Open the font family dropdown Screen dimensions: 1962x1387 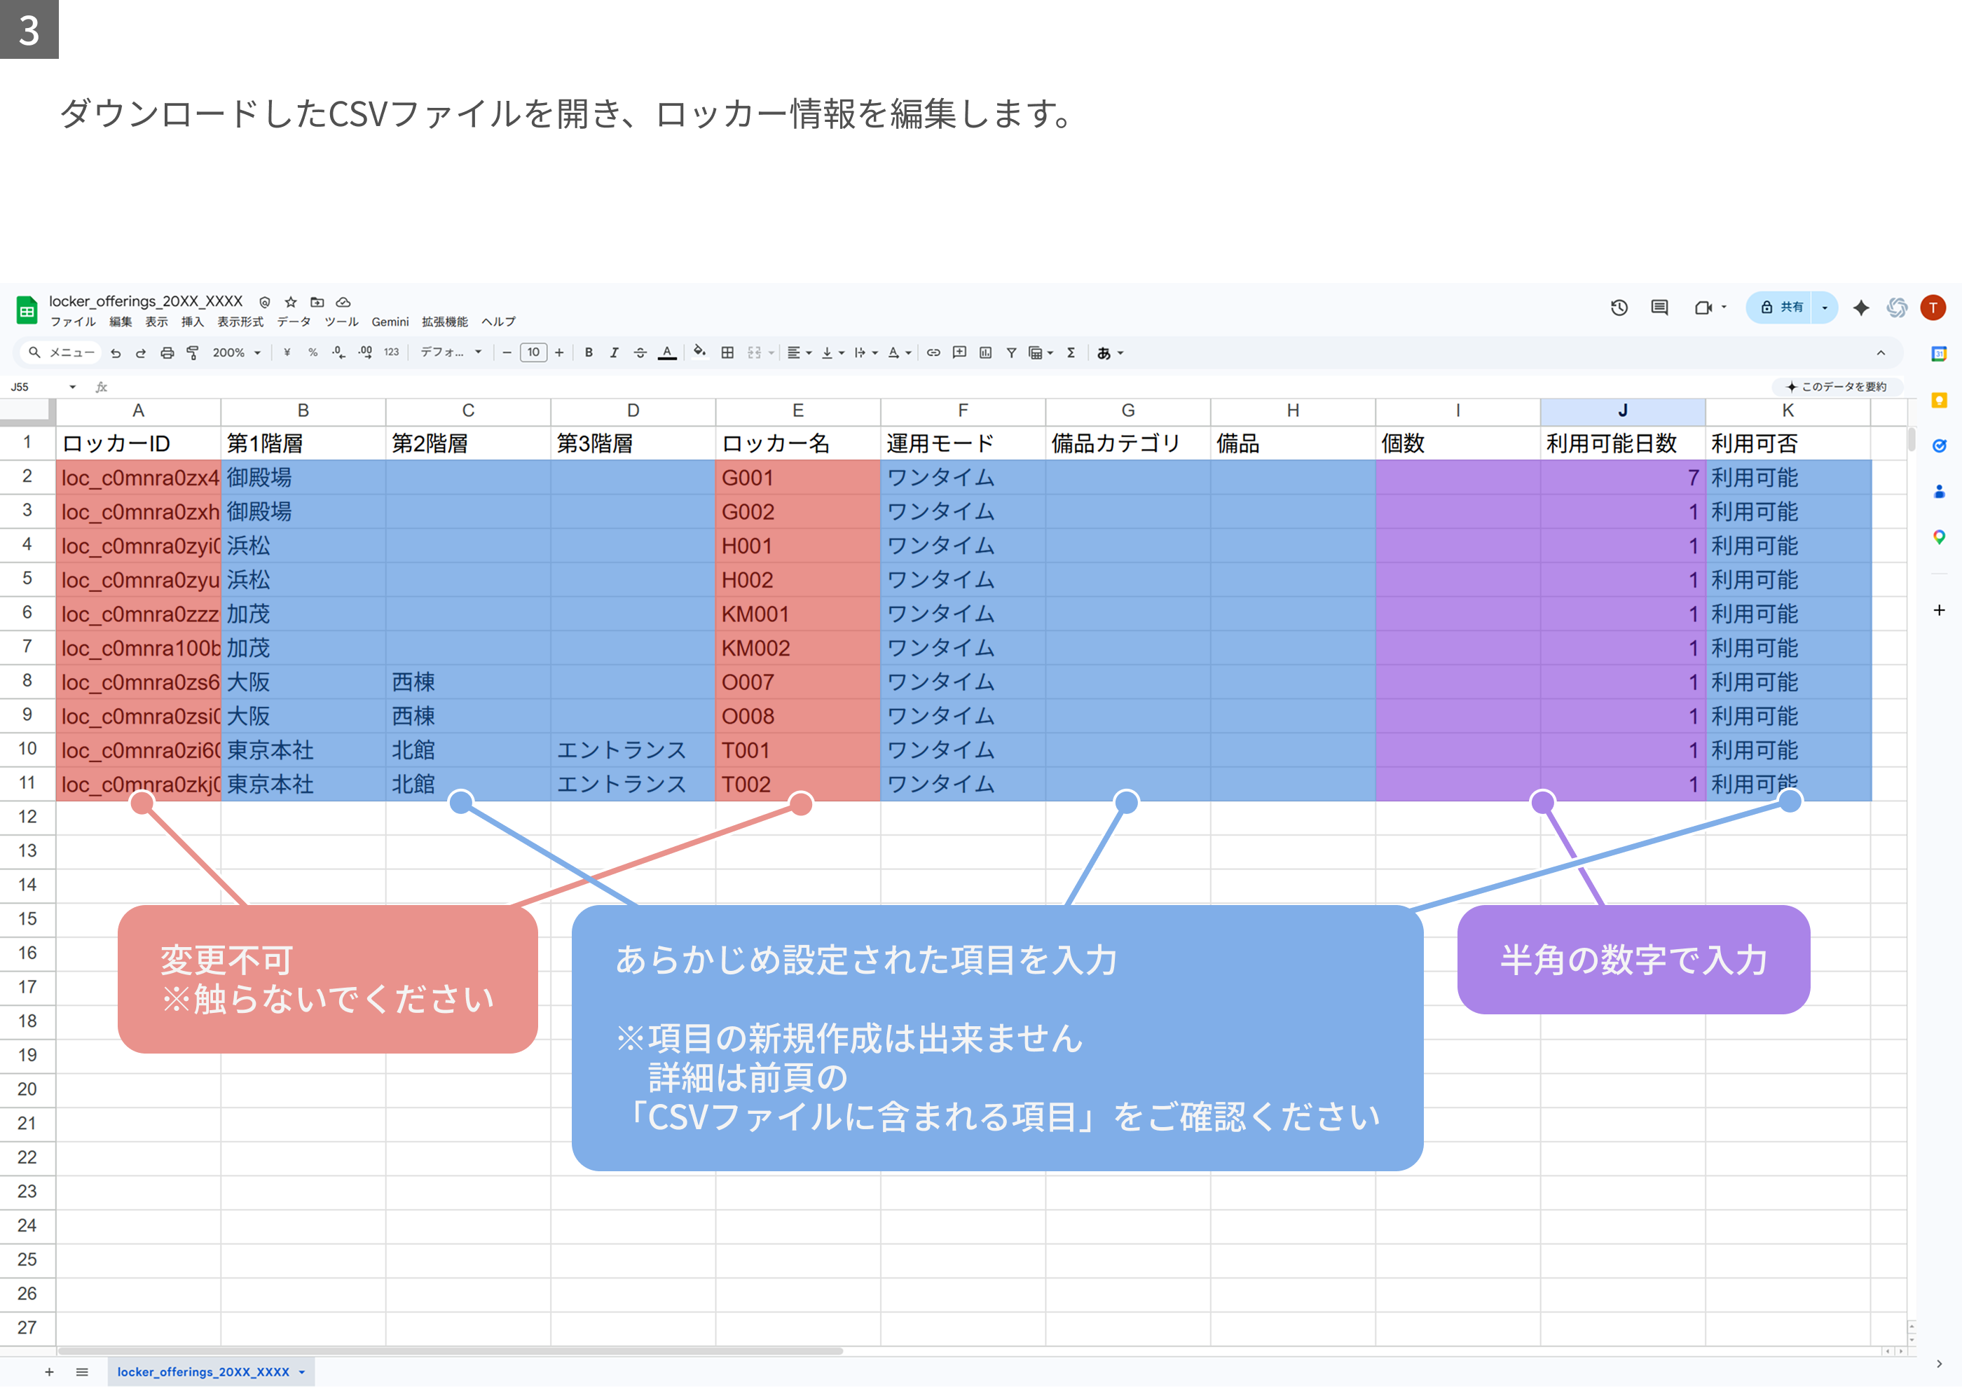(451, 353)
